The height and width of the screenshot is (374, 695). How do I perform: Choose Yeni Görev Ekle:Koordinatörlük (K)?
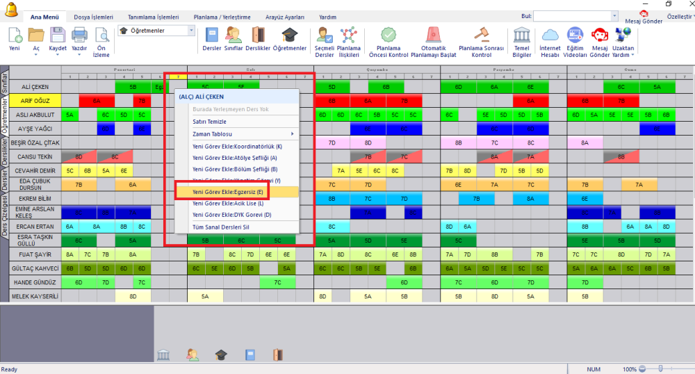tap(237, 146)
